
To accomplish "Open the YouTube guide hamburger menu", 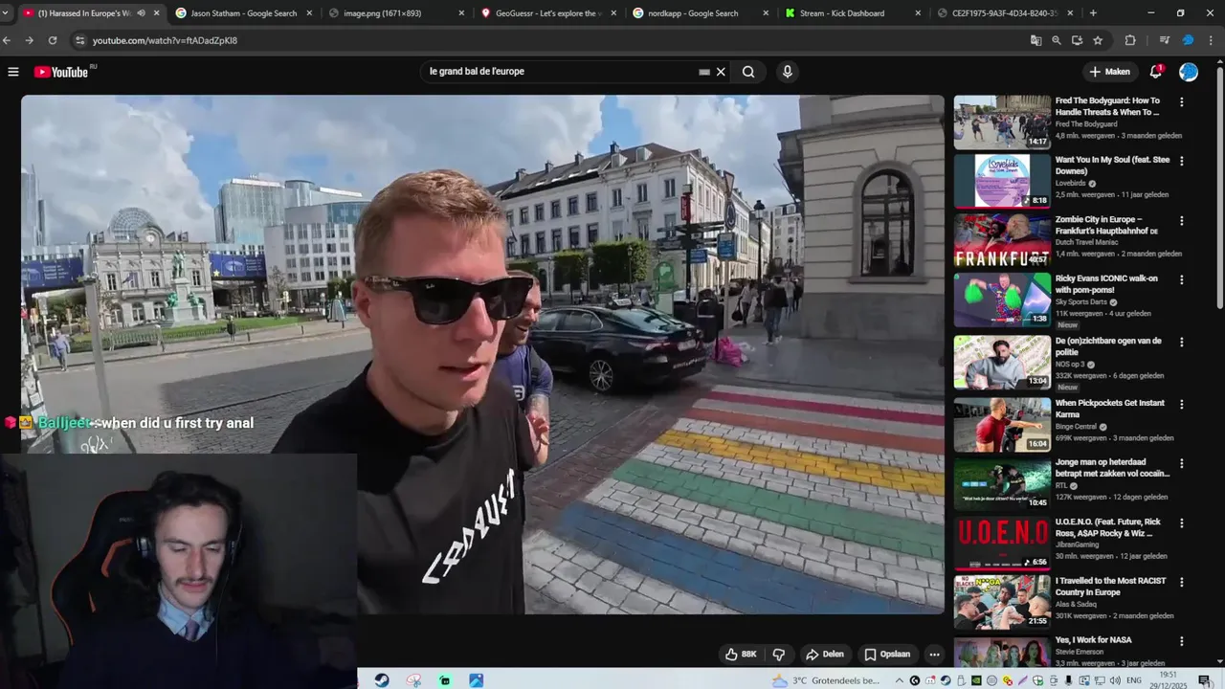I will (x=13, y=72).
